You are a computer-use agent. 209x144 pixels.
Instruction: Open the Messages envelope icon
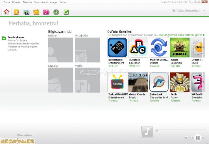(x=36, y=12)
